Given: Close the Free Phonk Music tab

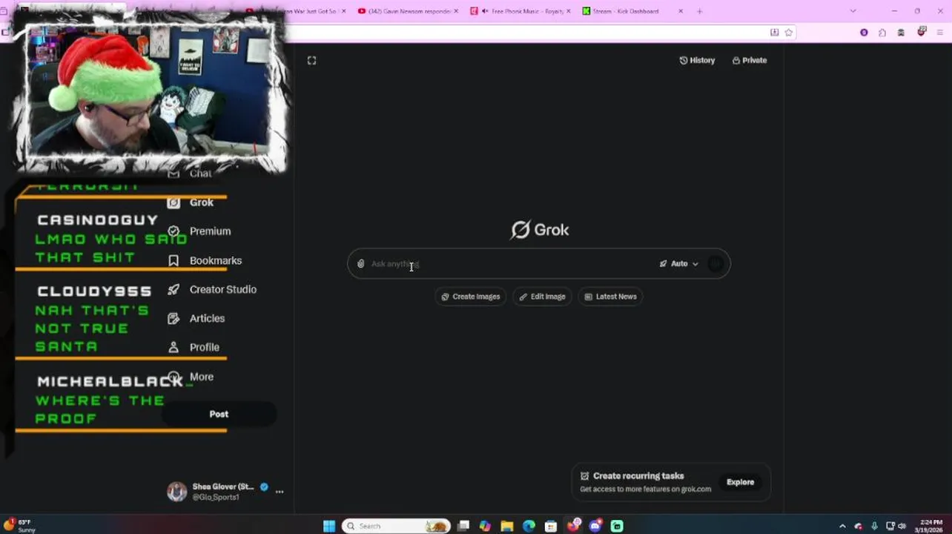Looking at the screenshot, I should (569, 11).
